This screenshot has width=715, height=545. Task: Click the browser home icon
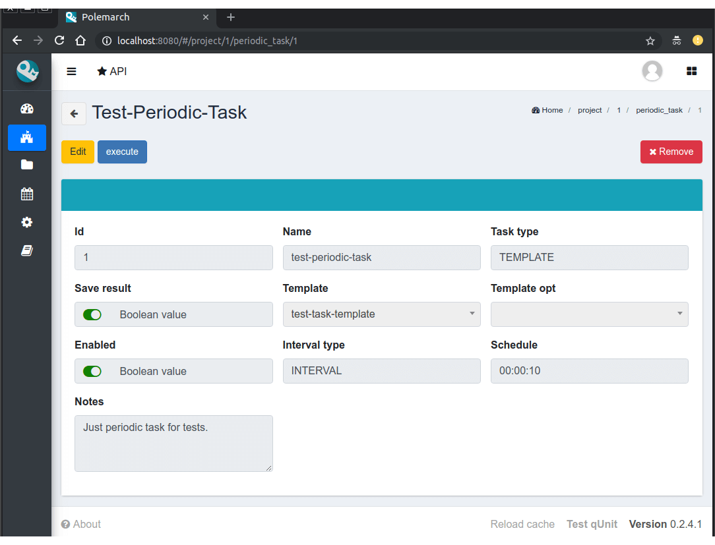(x=80, y=41)
